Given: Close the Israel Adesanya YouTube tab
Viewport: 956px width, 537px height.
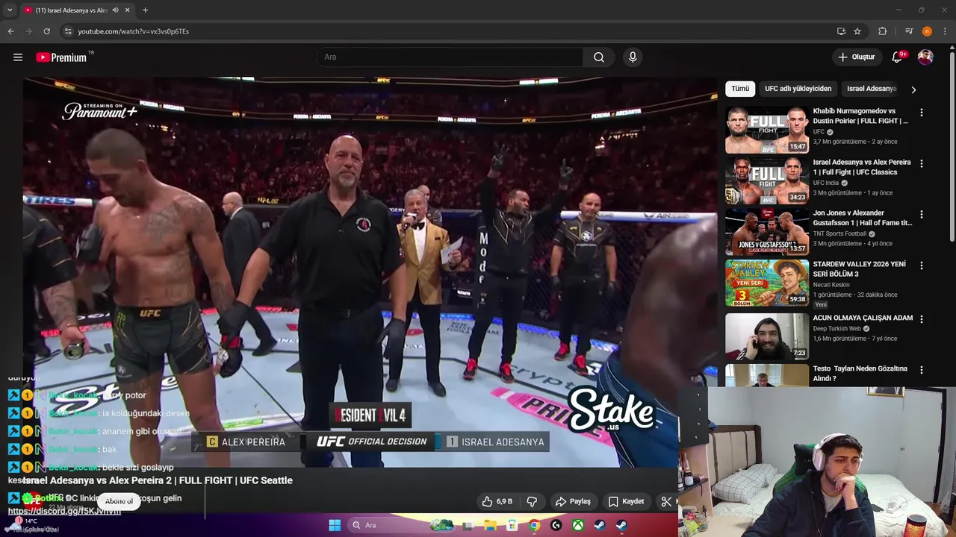Looking at the screenshot, I should pos(128,10).
